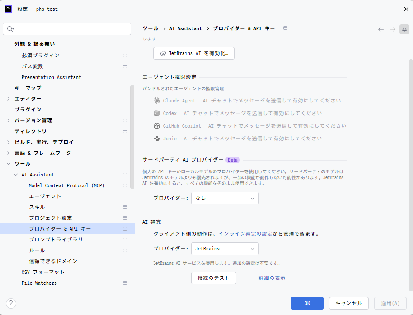Open 信頼できるドメイン settings page
The height and width of the screenshot is (315, 413).
click(53, 261)
